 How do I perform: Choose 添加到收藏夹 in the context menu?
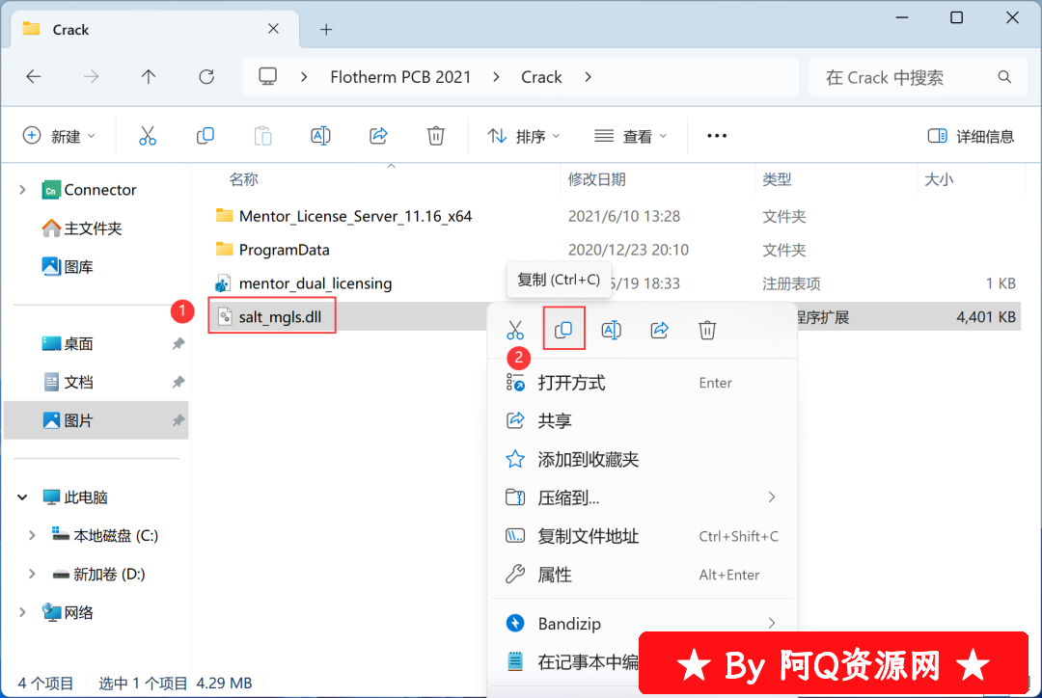642,459
